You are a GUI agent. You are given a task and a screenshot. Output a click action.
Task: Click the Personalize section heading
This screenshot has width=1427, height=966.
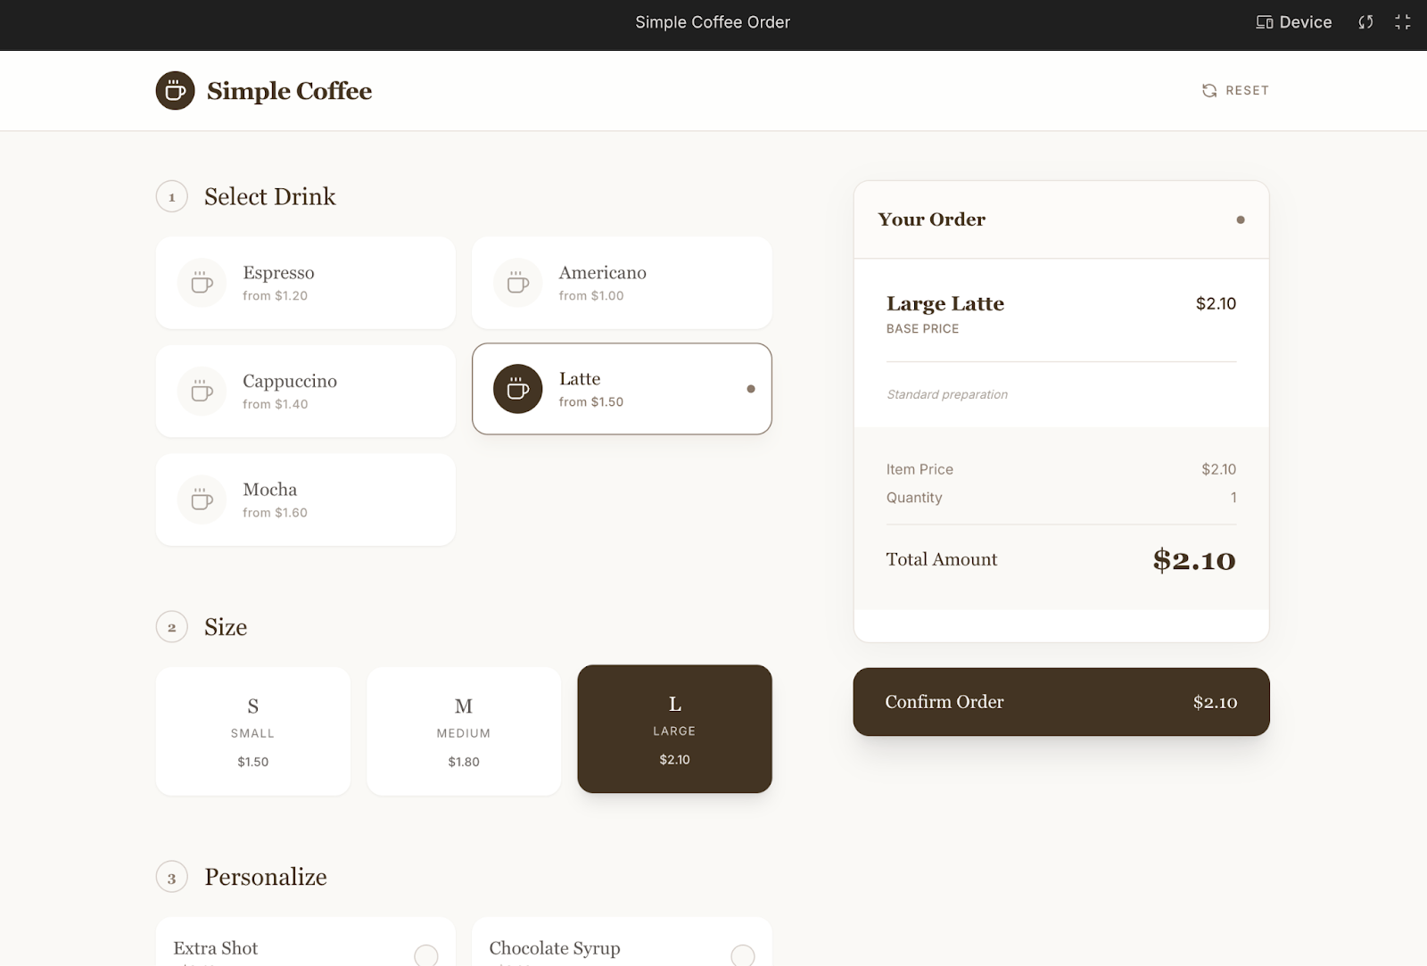click(x=266, y=877)
